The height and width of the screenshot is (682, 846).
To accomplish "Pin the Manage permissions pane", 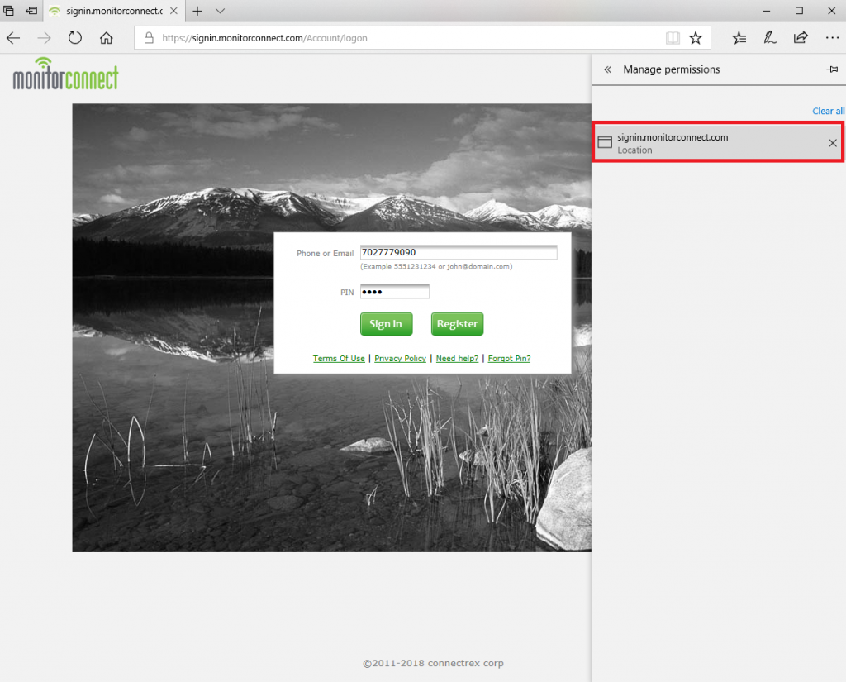I will pyautogui.click(x=832, y=69).
